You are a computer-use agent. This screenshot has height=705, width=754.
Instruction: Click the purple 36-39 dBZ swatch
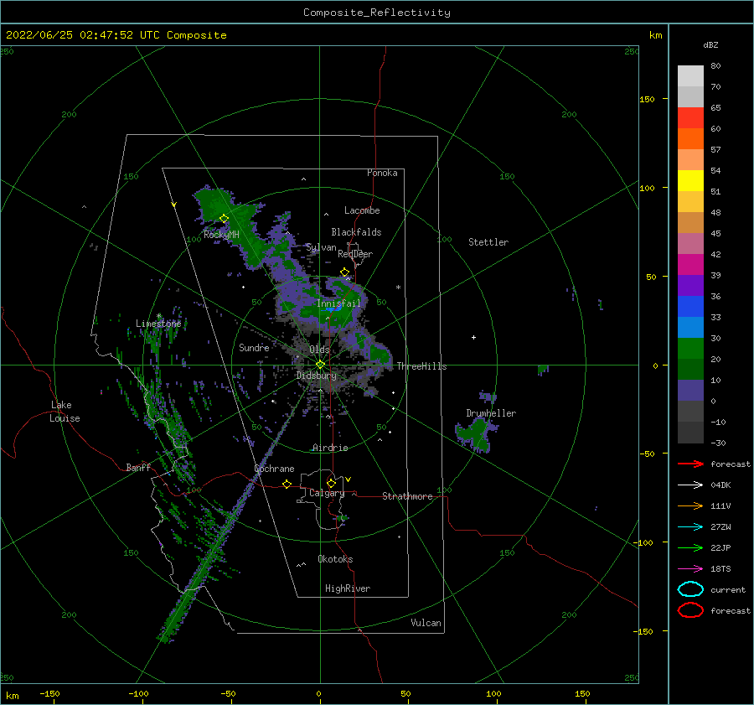[x=690, y=285]
